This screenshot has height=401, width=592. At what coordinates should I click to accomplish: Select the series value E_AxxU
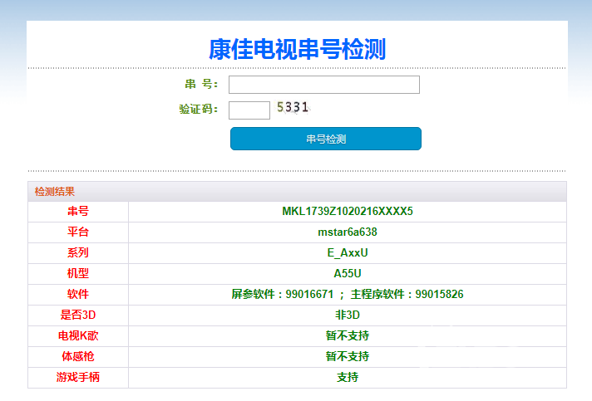pyautogui.click(x=348, y=252)
